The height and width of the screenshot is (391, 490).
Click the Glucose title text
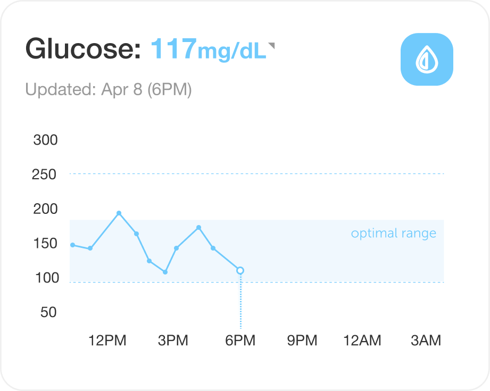(83, 49)
